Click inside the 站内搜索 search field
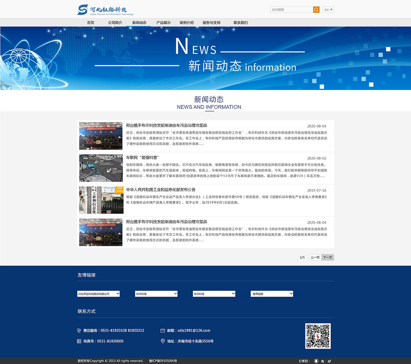 (x=291, y=10)
